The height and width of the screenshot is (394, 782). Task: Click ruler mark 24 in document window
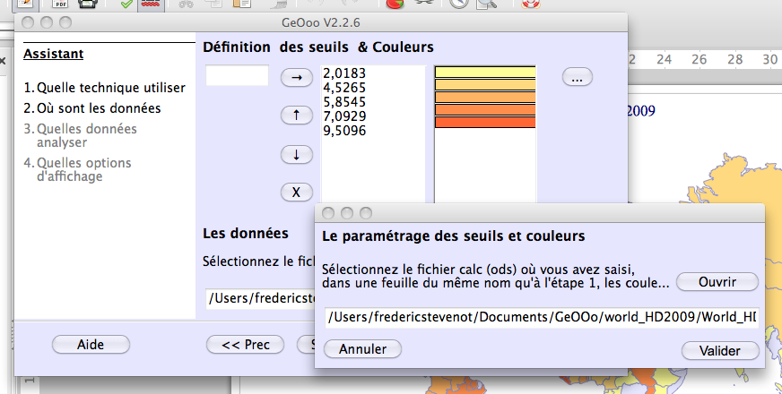tap(664, 59)
